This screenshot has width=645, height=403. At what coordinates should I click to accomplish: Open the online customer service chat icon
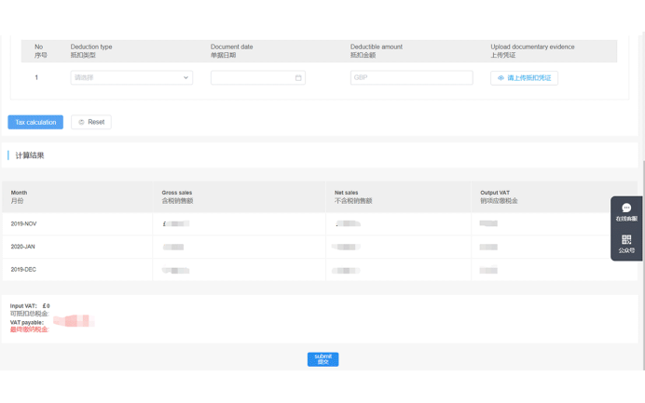626,211
